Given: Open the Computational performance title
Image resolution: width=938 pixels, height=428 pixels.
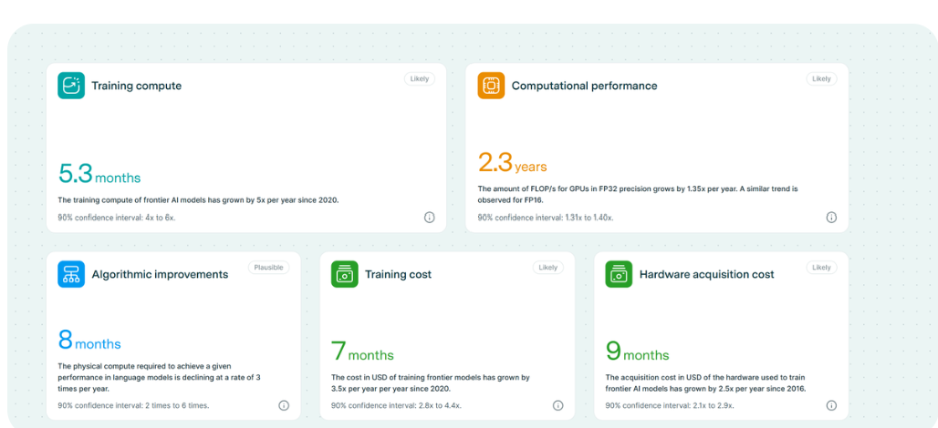Looking at the screenshot, I should coord(584,86).
